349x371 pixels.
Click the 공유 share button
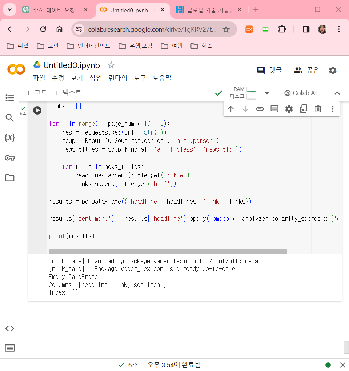pyautogui.click(x=306, y=70)
